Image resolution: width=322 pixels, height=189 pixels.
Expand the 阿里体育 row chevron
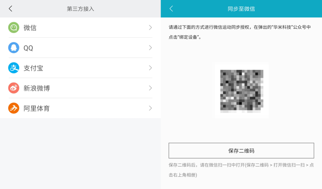click(x=150, y=108)
